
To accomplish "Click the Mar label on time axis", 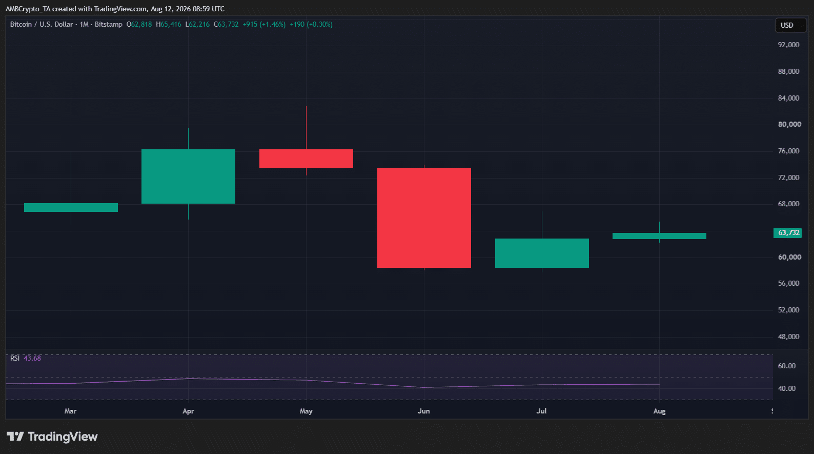I will tap(71, 411).
